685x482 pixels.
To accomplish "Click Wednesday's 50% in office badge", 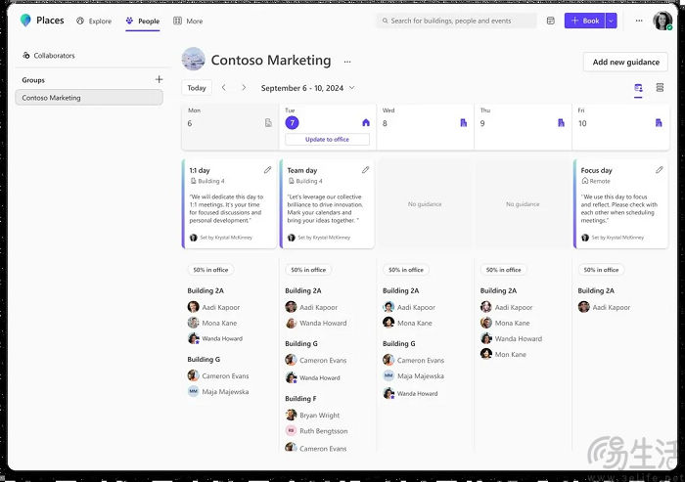I will click(x=406, y=270).
